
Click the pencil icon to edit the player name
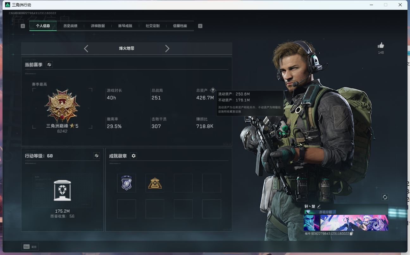[x=319, y=206]
